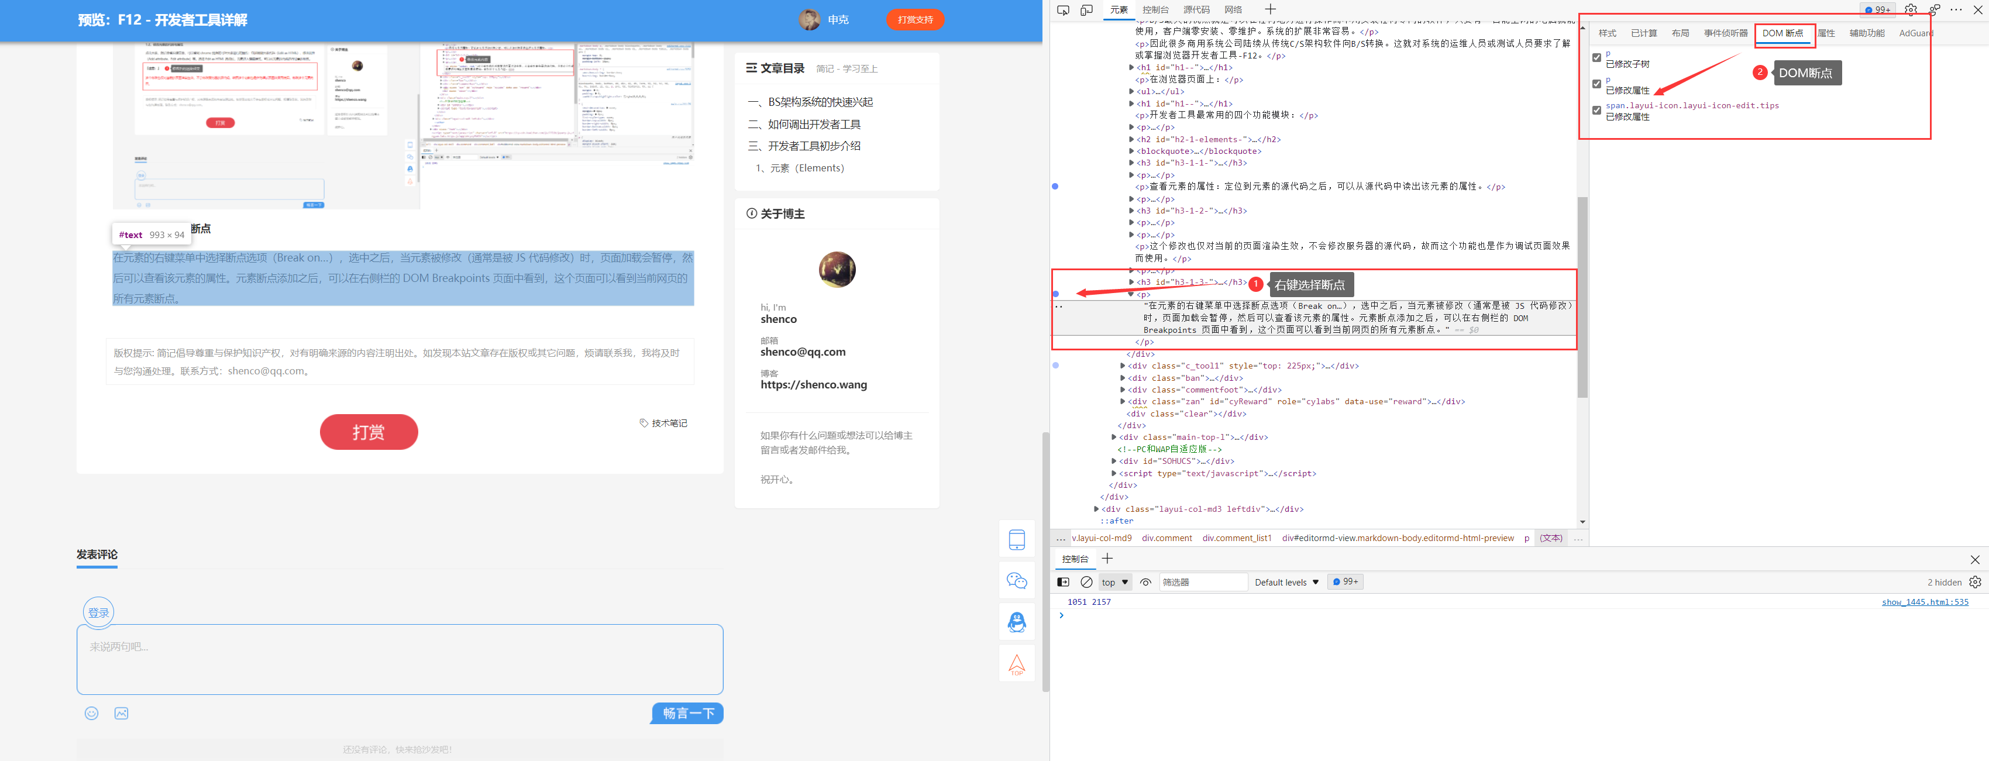Open the DevTools more options ellipsis
The width and height of the screenshot is (1989, 761).
1956,10
